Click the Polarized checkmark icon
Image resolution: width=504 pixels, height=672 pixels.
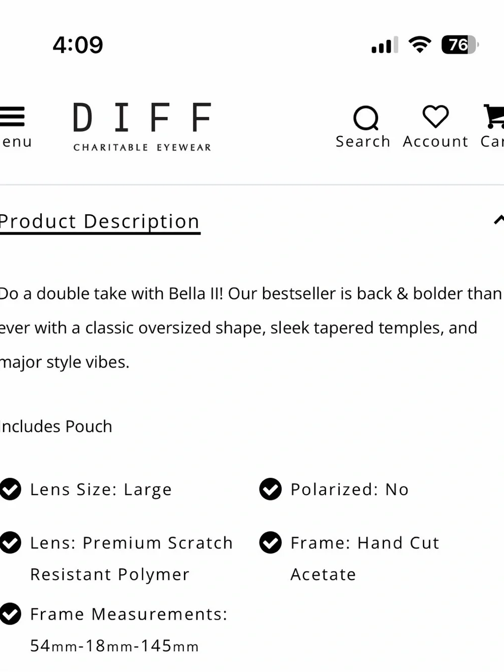pyautogui.click(x=271, y=489)
